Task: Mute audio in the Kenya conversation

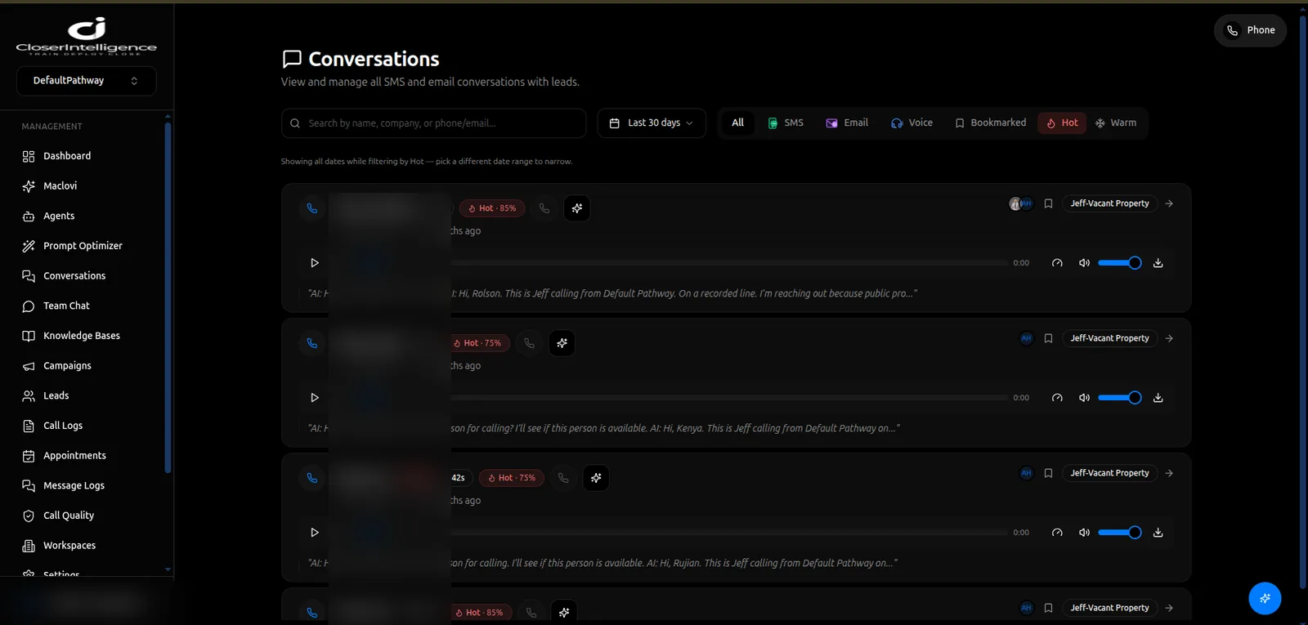Action: (1084, 398)
